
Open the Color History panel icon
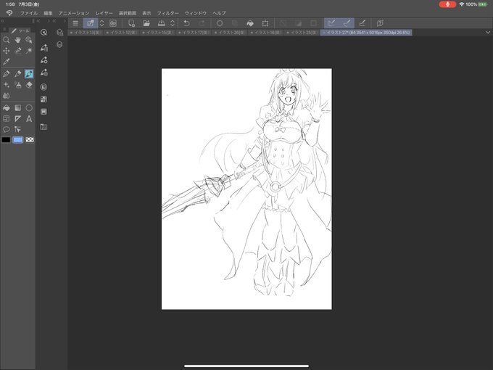tap(43, 112)
